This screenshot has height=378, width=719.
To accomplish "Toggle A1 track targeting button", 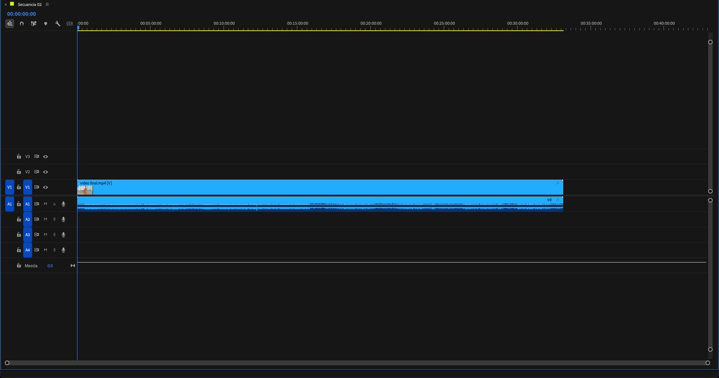I will [x=28, y=204].
